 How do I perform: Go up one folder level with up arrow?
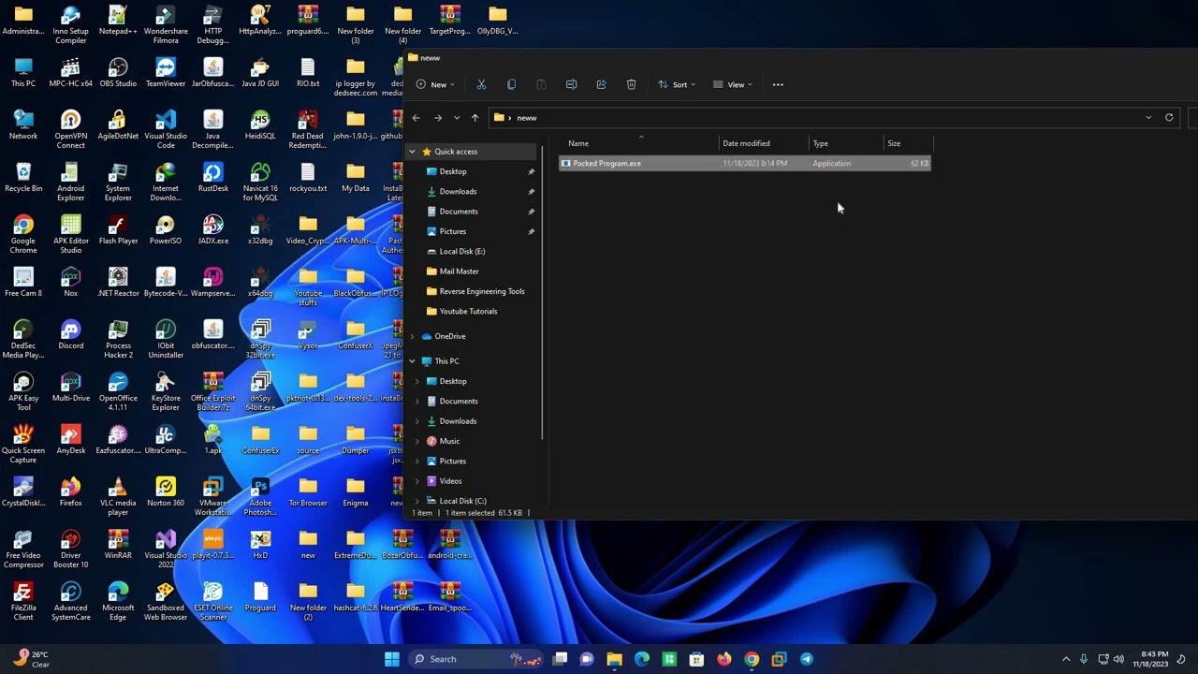(x=475, y=118)
